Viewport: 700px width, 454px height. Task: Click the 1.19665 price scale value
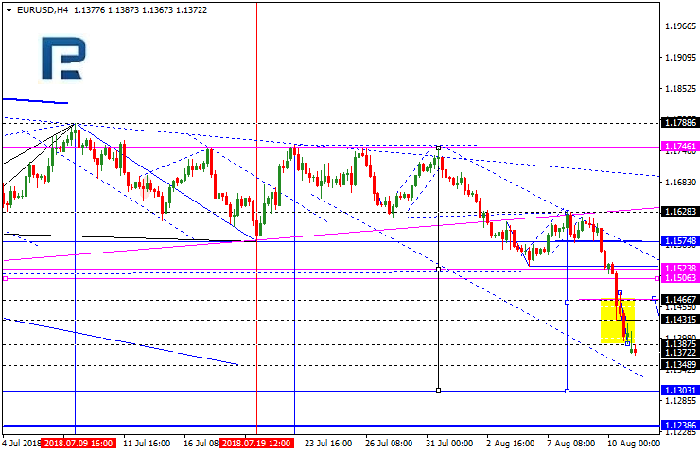(680, 26)
